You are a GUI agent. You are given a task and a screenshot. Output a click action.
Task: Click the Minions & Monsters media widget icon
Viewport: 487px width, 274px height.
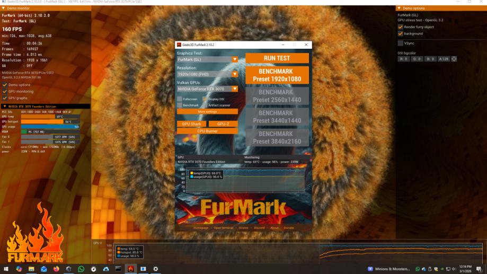370,269
